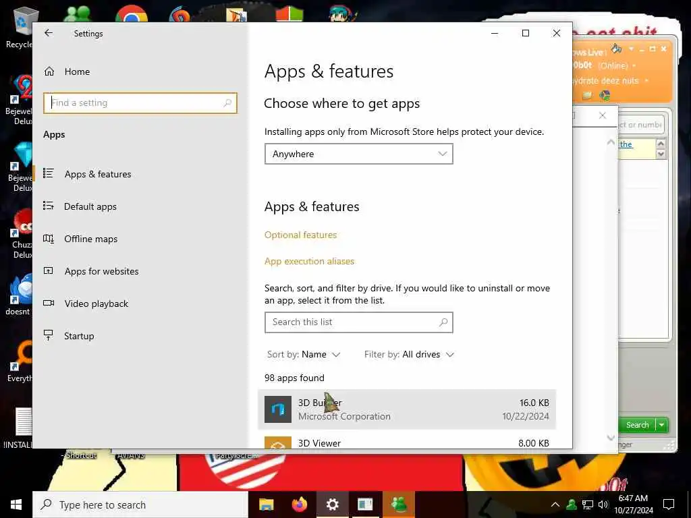
Task: Go back using the Settings back arrow
Action: tap(49, 33)
